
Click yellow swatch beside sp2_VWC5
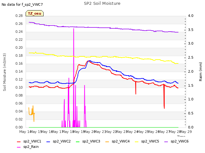click(x=137, y=142)
